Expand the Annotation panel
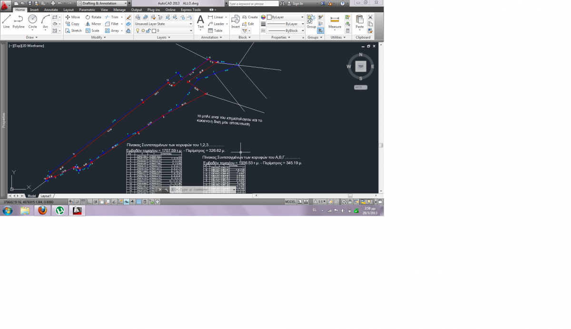This screenshot has width=571, height=329. (211, 37)
